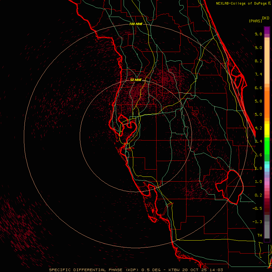Click the purple band at color scale top
This screenshot has width=272, height=272.
point(267,30)
